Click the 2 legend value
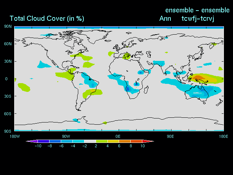Screen dimensions: 233x175 [x=96, y=146]
